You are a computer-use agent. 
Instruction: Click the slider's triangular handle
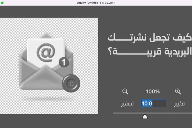pyautogui.click(x=145, y=117)
